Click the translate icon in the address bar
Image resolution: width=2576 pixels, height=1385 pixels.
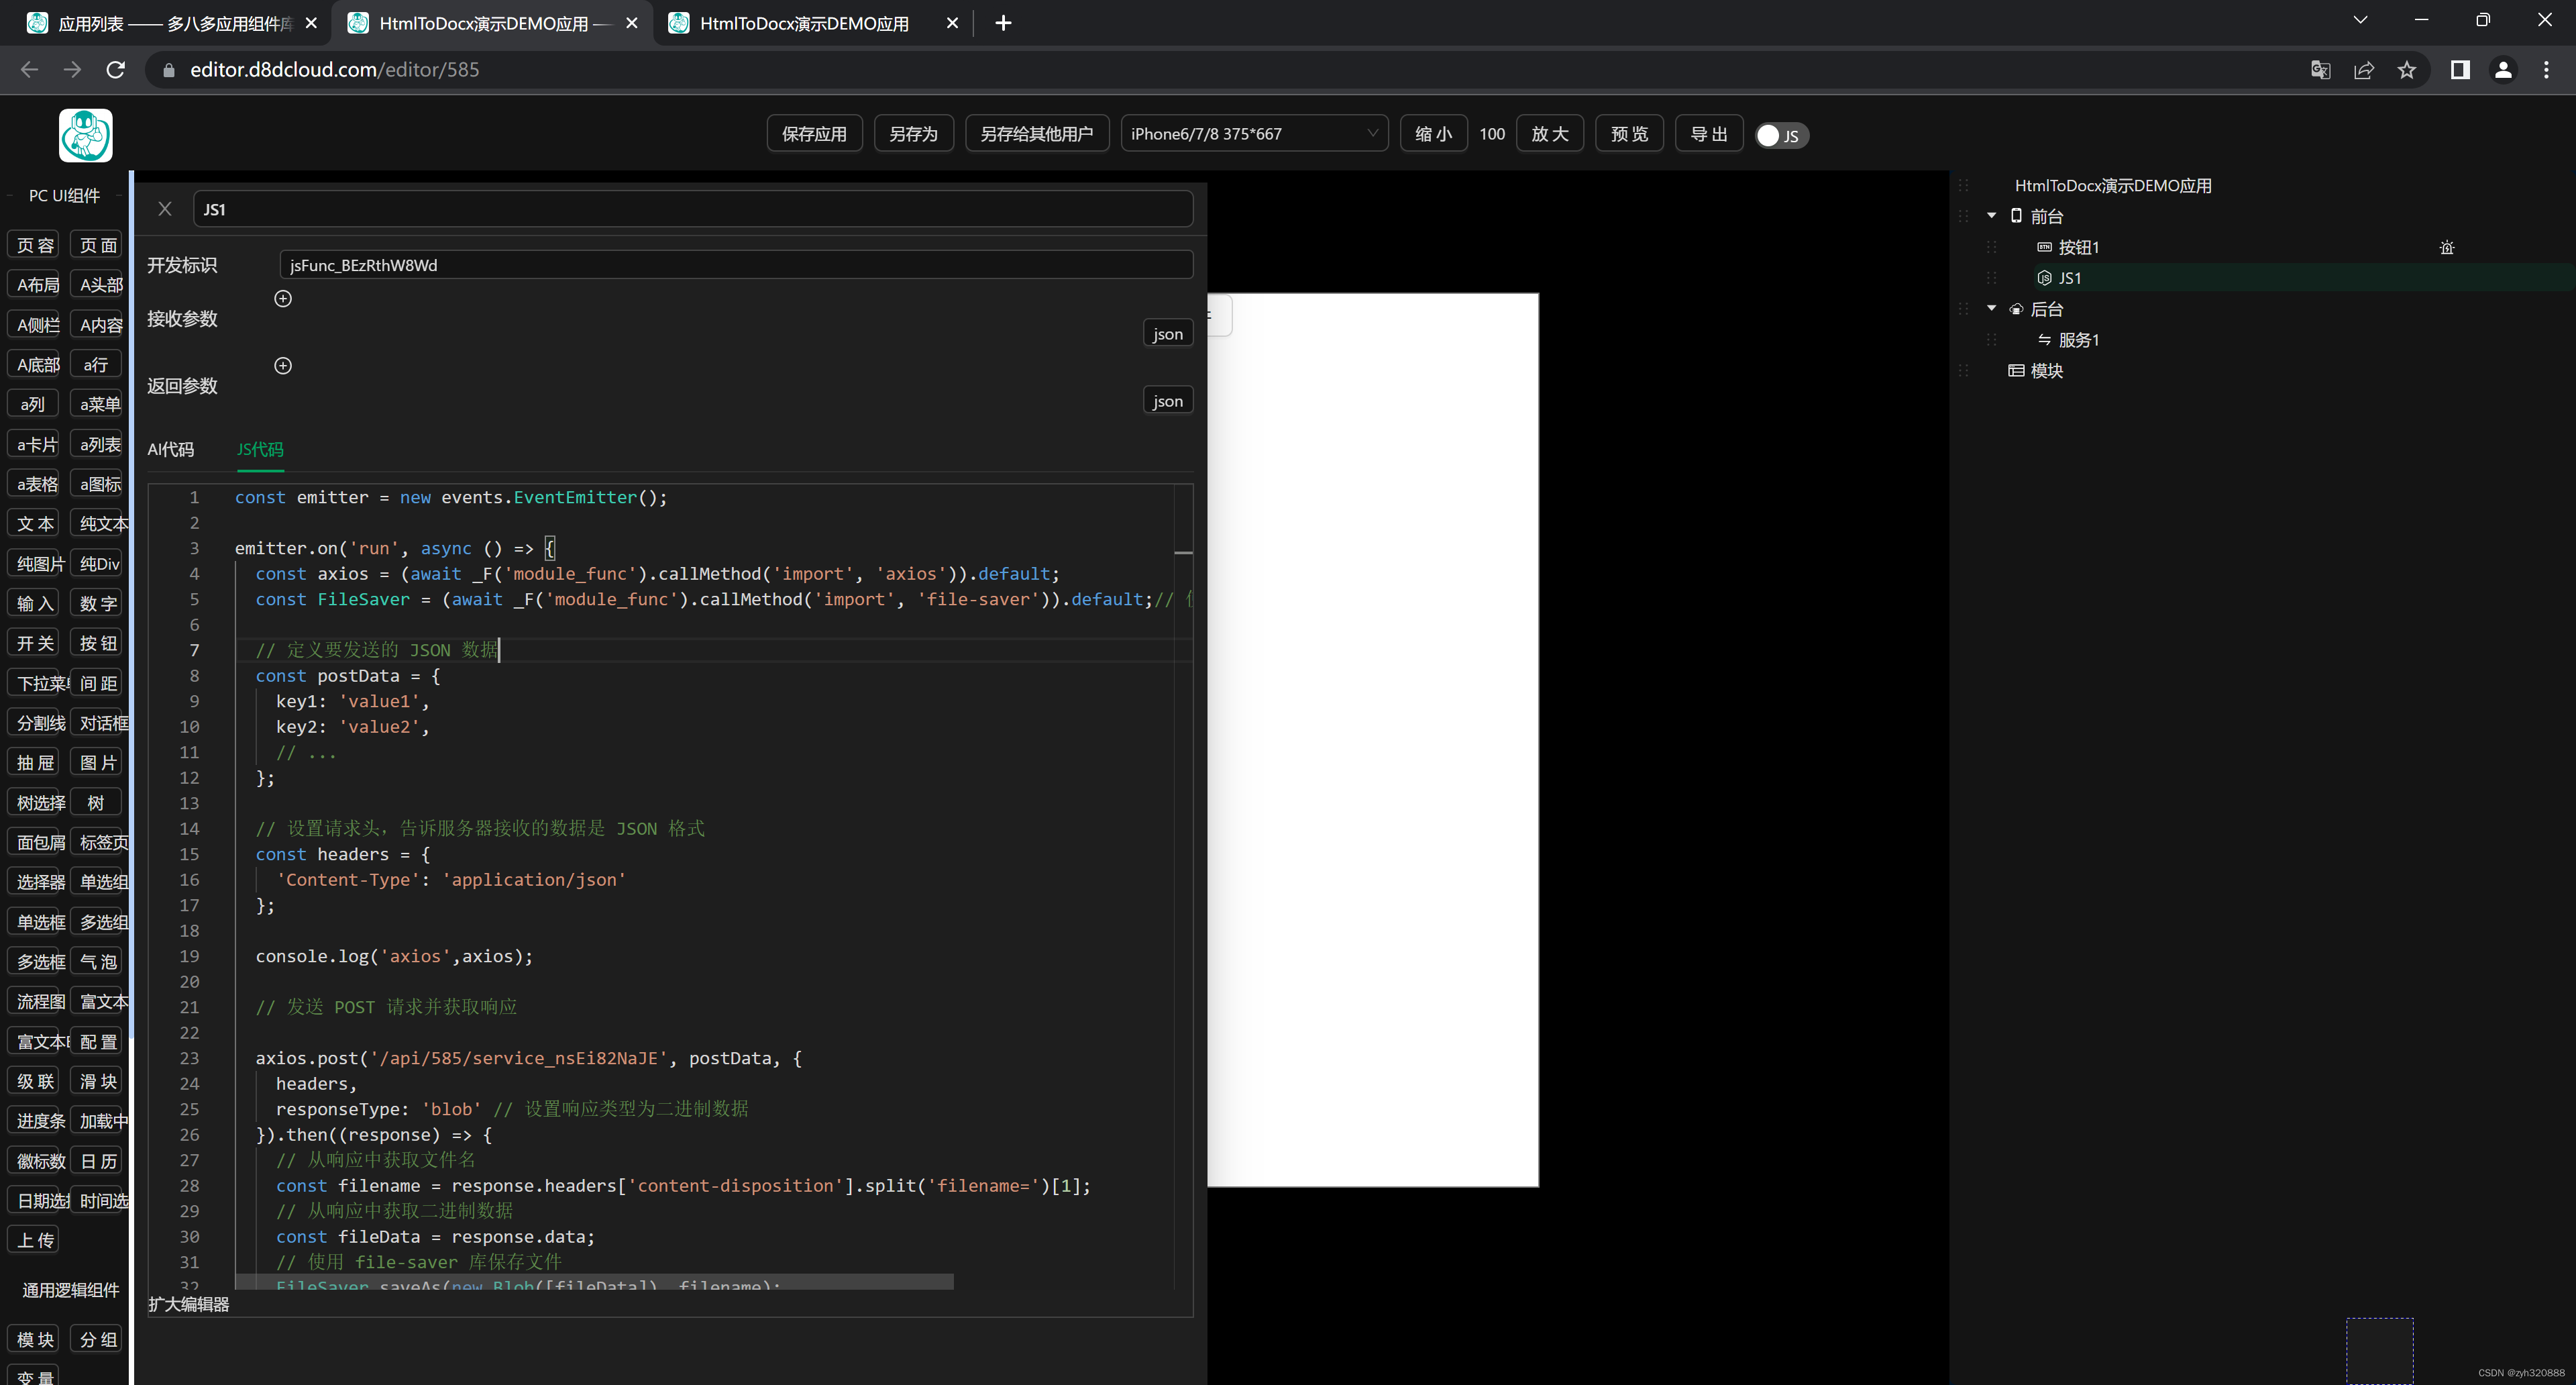click(2321, 70)
